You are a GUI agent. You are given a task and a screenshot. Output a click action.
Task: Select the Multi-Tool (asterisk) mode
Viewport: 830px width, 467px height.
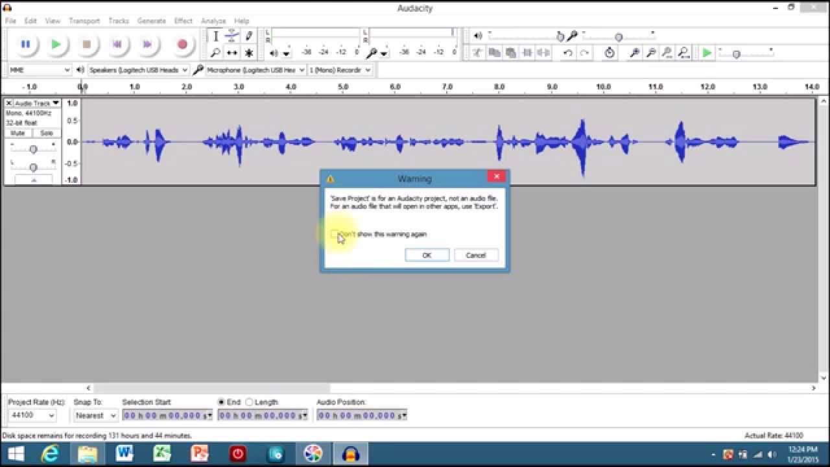click(249, 53)
